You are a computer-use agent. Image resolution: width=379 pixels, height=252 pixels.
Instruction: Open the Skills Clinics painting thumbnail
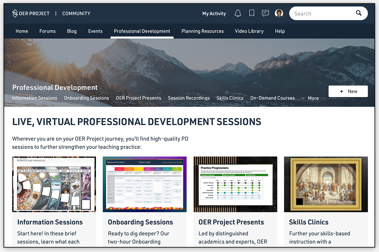326,184
